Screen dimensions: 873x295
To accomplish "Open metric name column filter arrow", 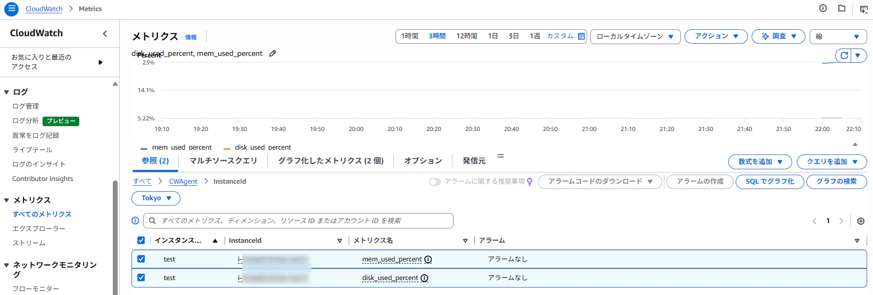I will click(x=465, y=241).
